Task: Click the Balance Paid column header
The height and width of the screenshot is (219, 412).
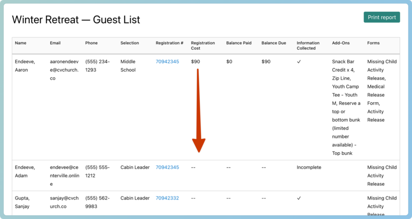Action: click(238, 43)
